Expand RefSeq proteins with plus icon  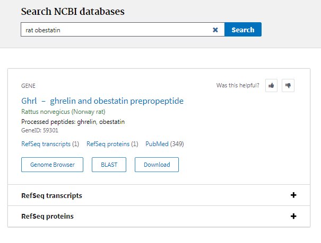(x=293, y=217)
